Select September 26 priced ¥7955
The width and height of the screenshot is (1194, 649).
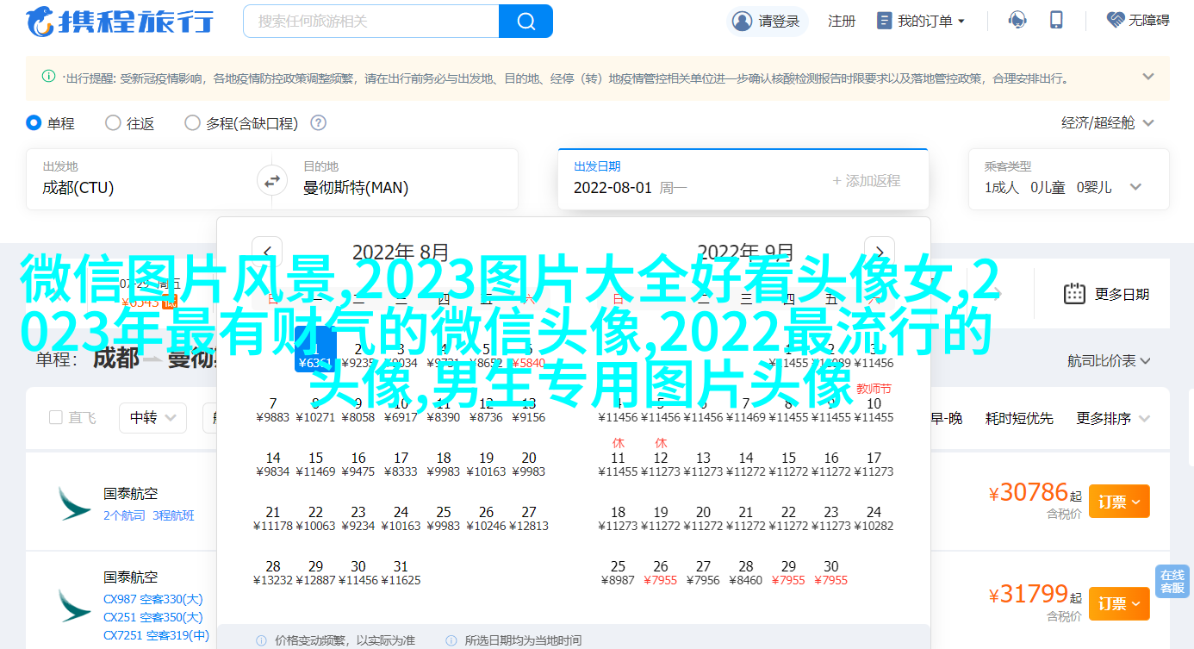point(661,572)
